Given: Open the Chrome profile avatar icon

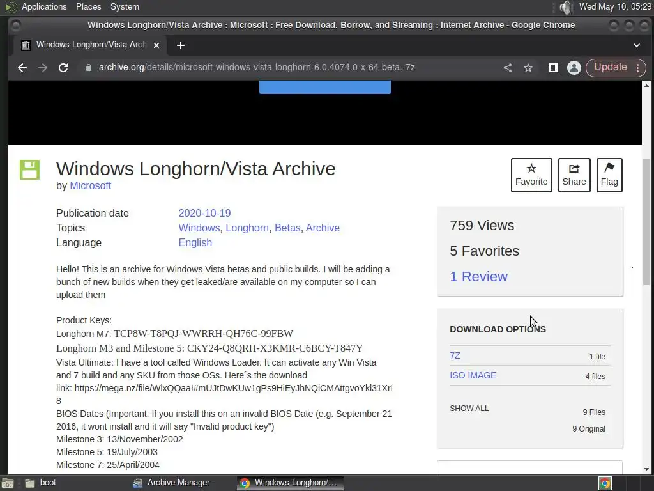Looking at the screenshot, I should tap(574, 68).
